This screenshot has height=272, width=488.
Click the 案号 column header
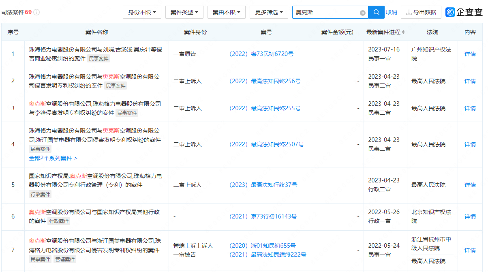266,32
